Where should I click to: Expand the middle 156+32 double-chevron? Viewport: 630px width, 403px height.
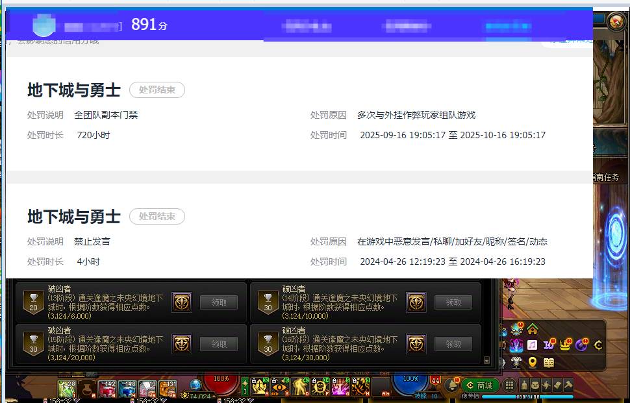pos(162,399)
